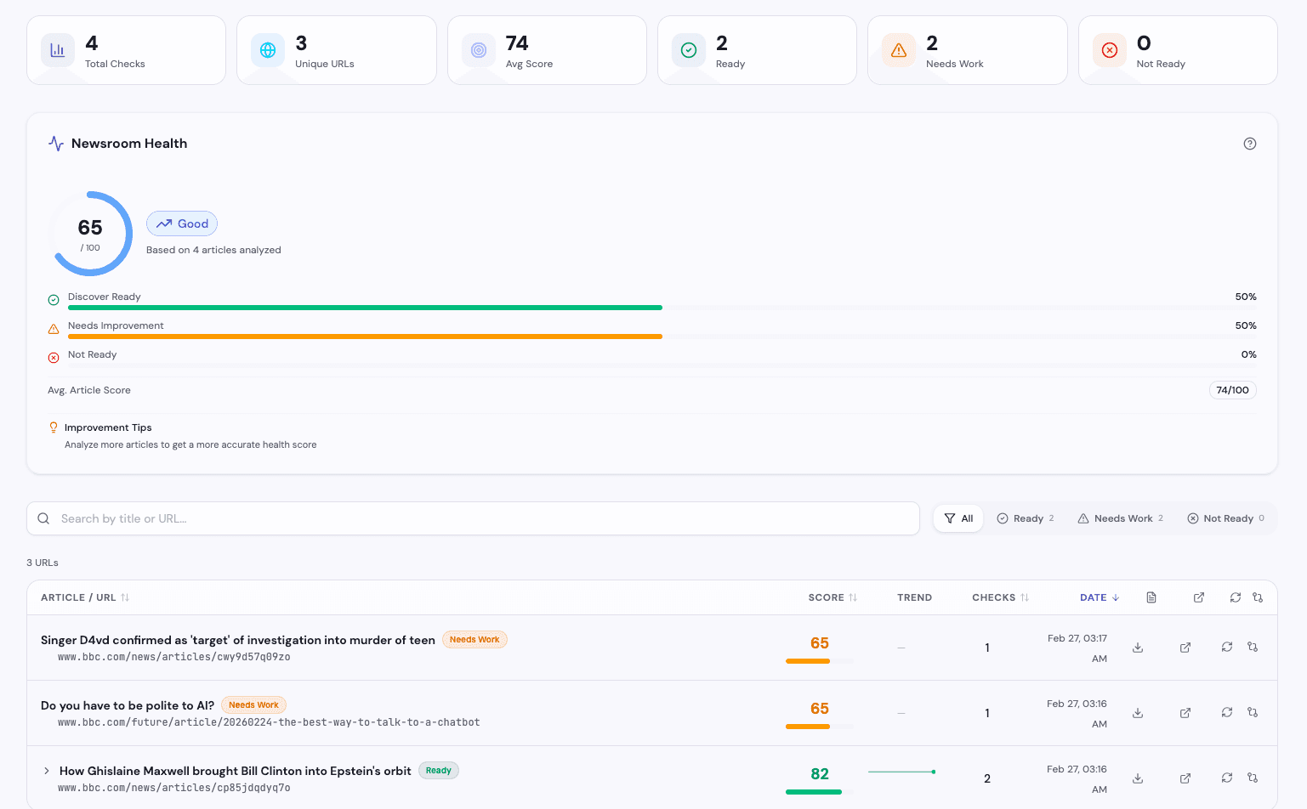
Task: Click the refresh icon in the table header
Action: (1236, 597)
